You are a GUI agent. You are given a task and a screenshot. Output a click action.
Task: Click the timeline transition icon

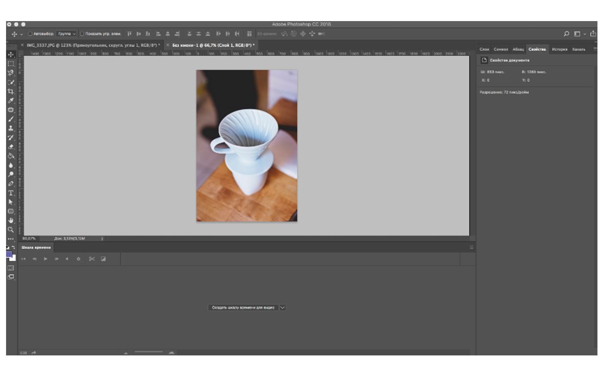(x=103, y=259)
